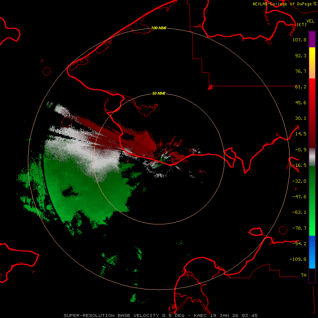The height and width of the screenshot is (318, 318).
Task: Click the -94.2 velocity scale value
Action: 299,243
